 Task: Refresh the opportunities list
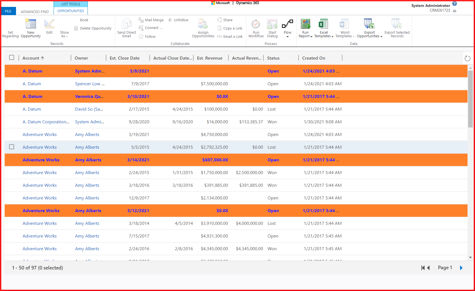tap(467, 58)
